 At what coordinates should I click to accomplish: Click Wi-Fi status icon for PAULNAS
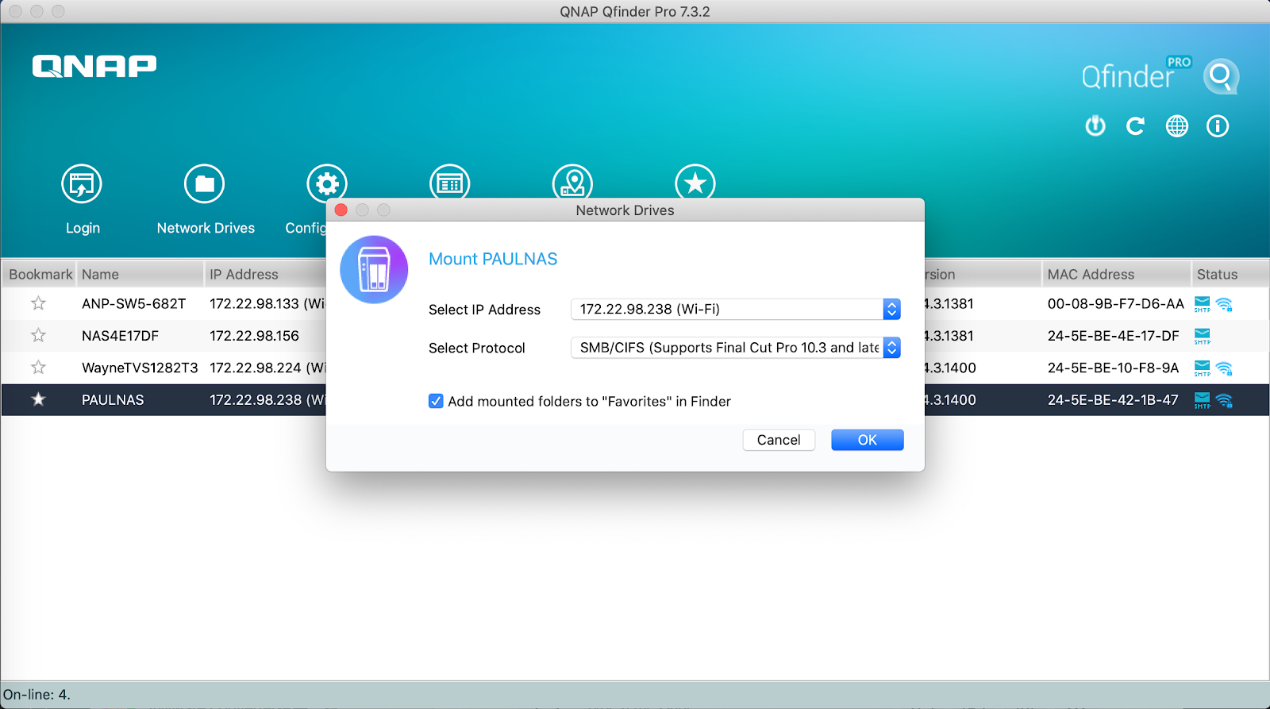[x=1224, y=400]
